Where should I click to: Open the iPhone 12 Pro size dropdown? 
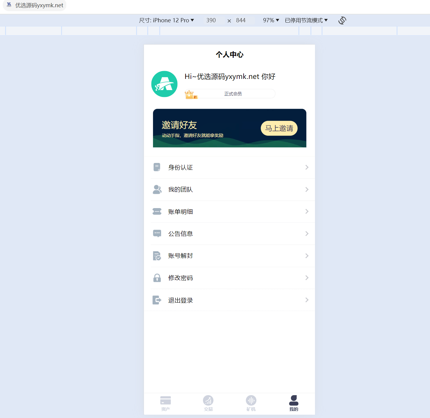167,20
